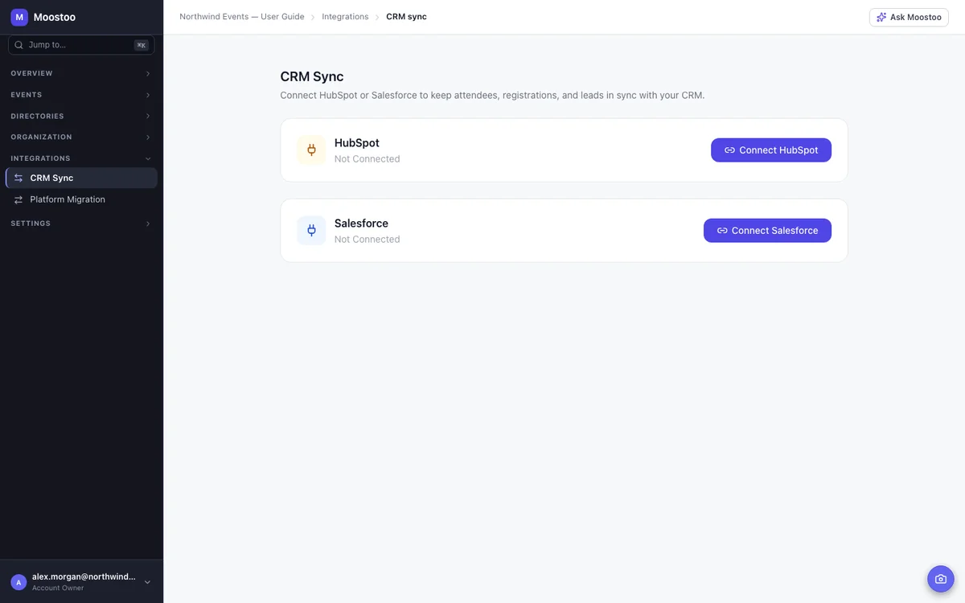
Task: Click the Salesforce plug icon
Action: 311,231
